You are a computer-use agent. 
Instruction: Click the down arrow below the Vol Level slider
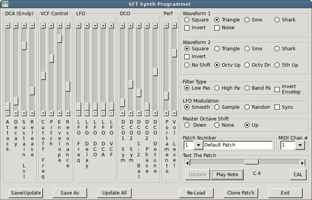tap(174, 113)
